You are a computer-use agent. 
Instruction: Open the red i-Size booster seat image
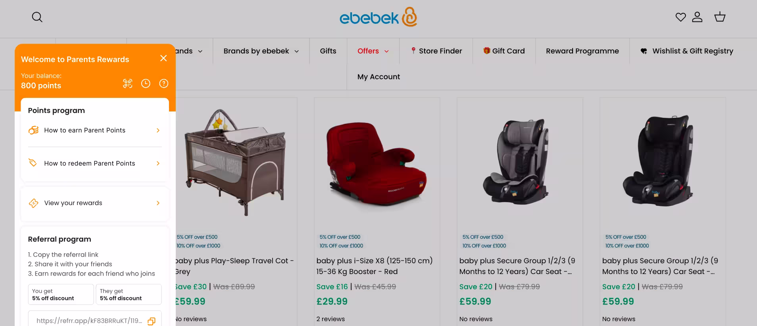point(377,163)
